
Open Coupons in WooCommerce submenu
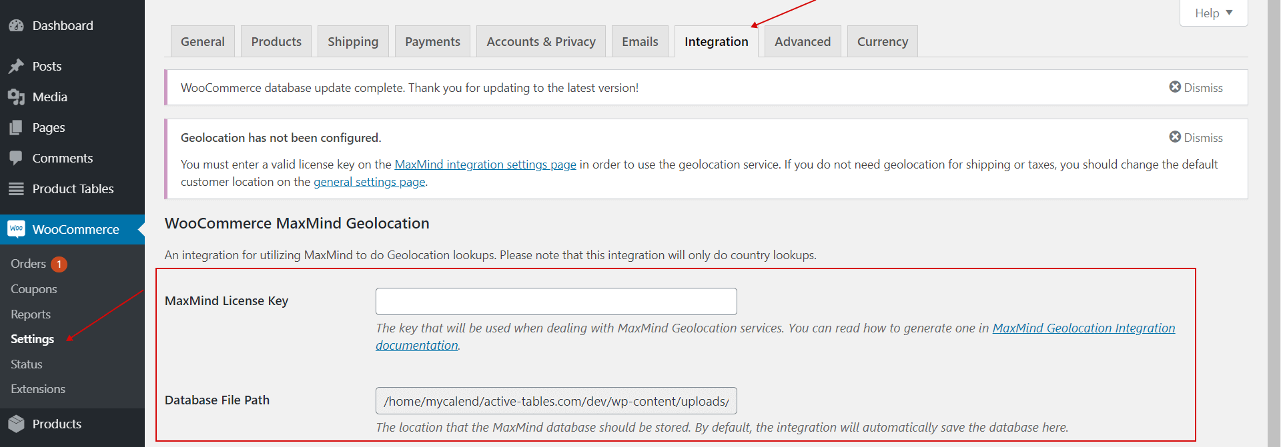tap(33, 289)
